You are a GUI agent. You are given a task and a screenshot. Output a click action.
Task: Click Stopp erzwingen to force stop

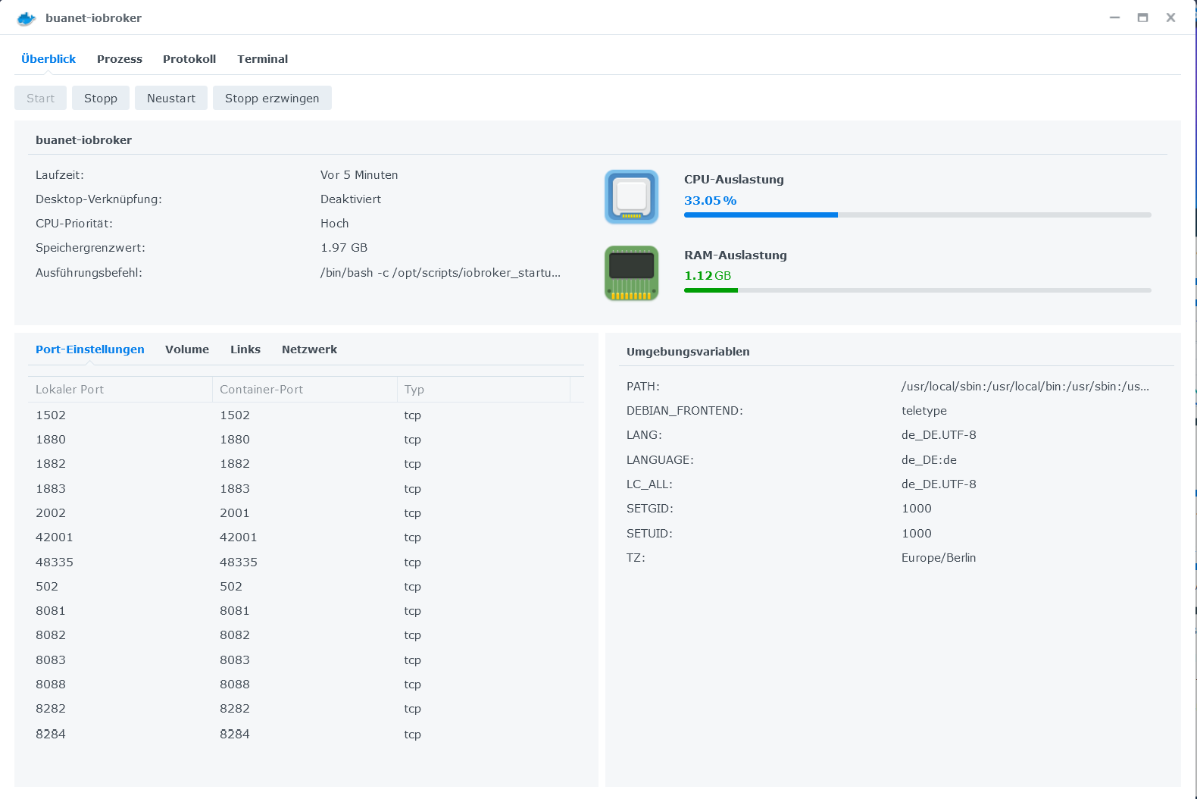click(272, 99)
